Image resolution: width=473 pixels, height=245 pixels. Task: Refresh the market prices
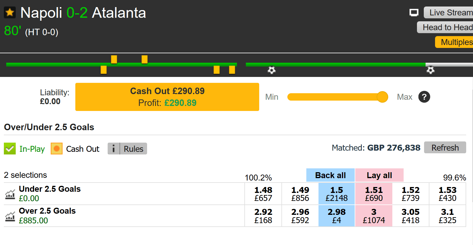click(445, 147)
